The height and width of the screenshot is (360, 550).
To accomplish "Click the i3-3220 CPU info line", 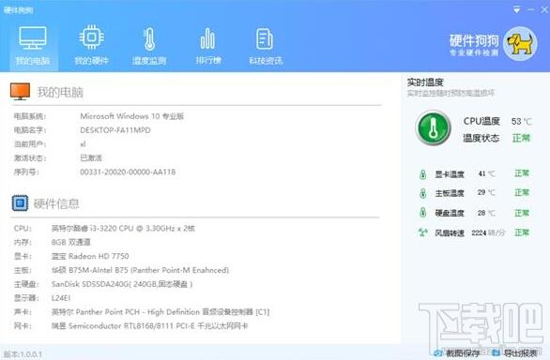I will pyautogui.click(x=123, y=228).
